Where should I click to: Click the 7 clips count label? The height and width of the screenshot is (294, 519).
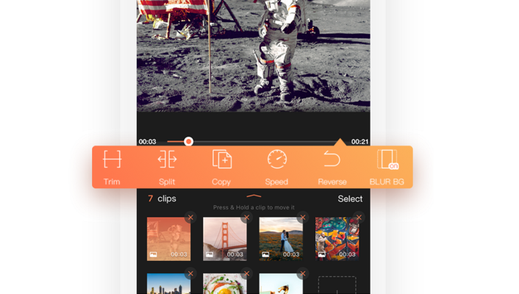pyautogui.click(x=162, y=198)
